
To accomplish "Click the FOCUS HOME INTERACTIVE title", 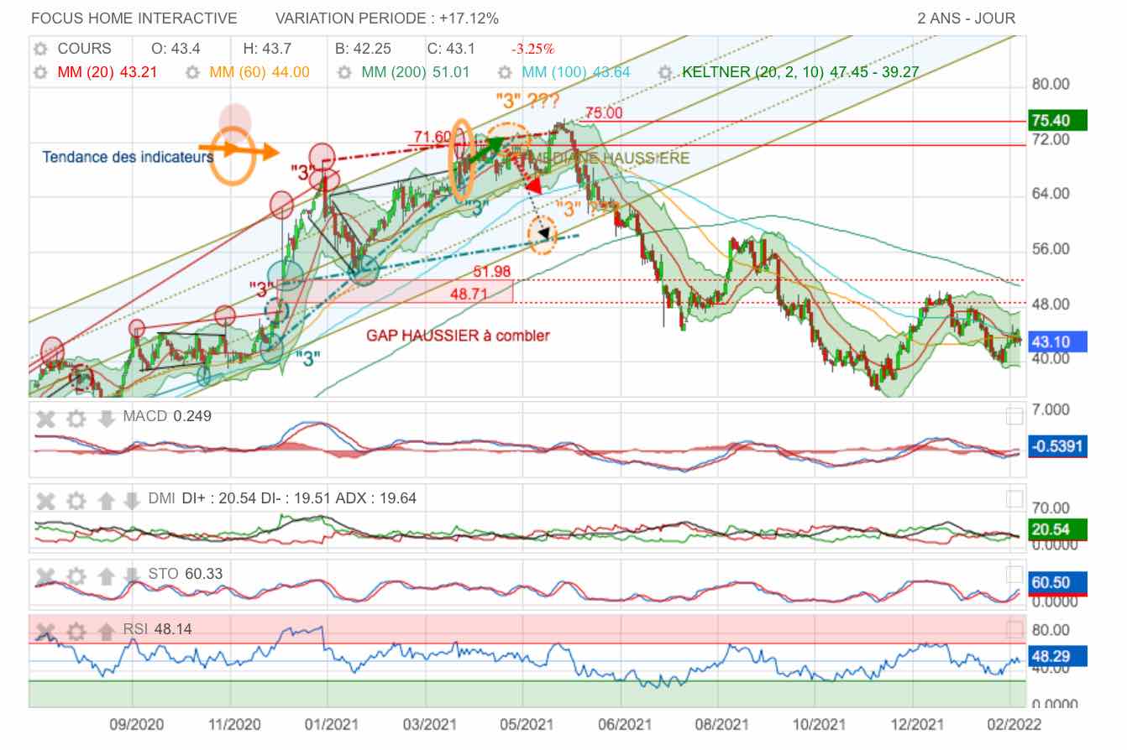I will point(134,18).
